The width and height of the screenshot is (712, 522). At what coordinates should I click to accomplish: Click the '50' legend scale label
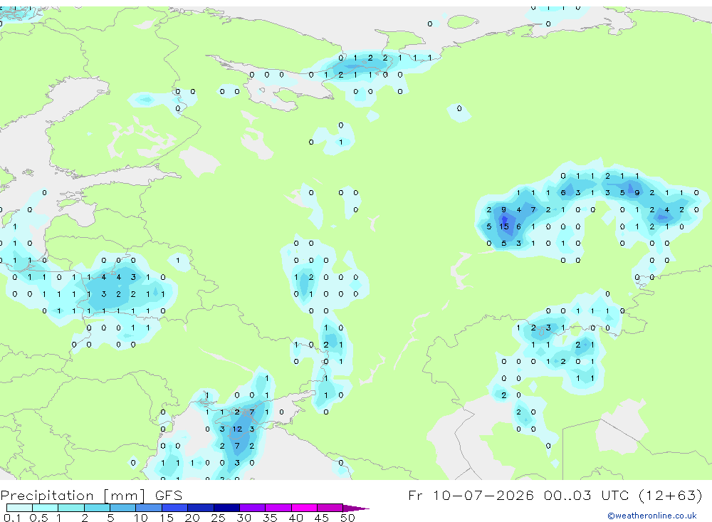point(347,518)
